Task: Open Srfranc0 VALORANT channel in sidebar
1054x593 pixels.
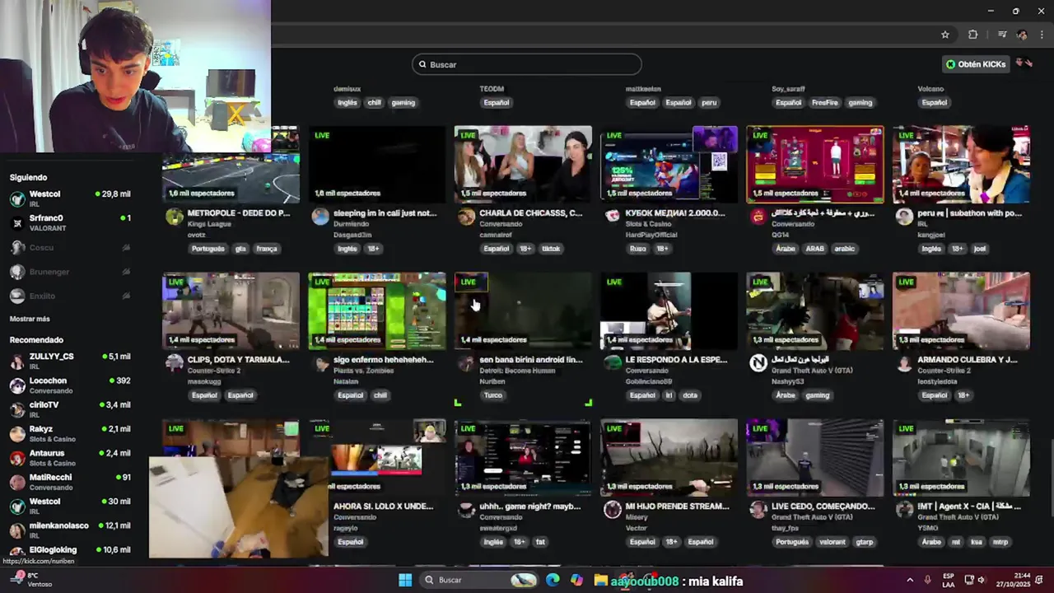Action: click(x=70, y=222)
